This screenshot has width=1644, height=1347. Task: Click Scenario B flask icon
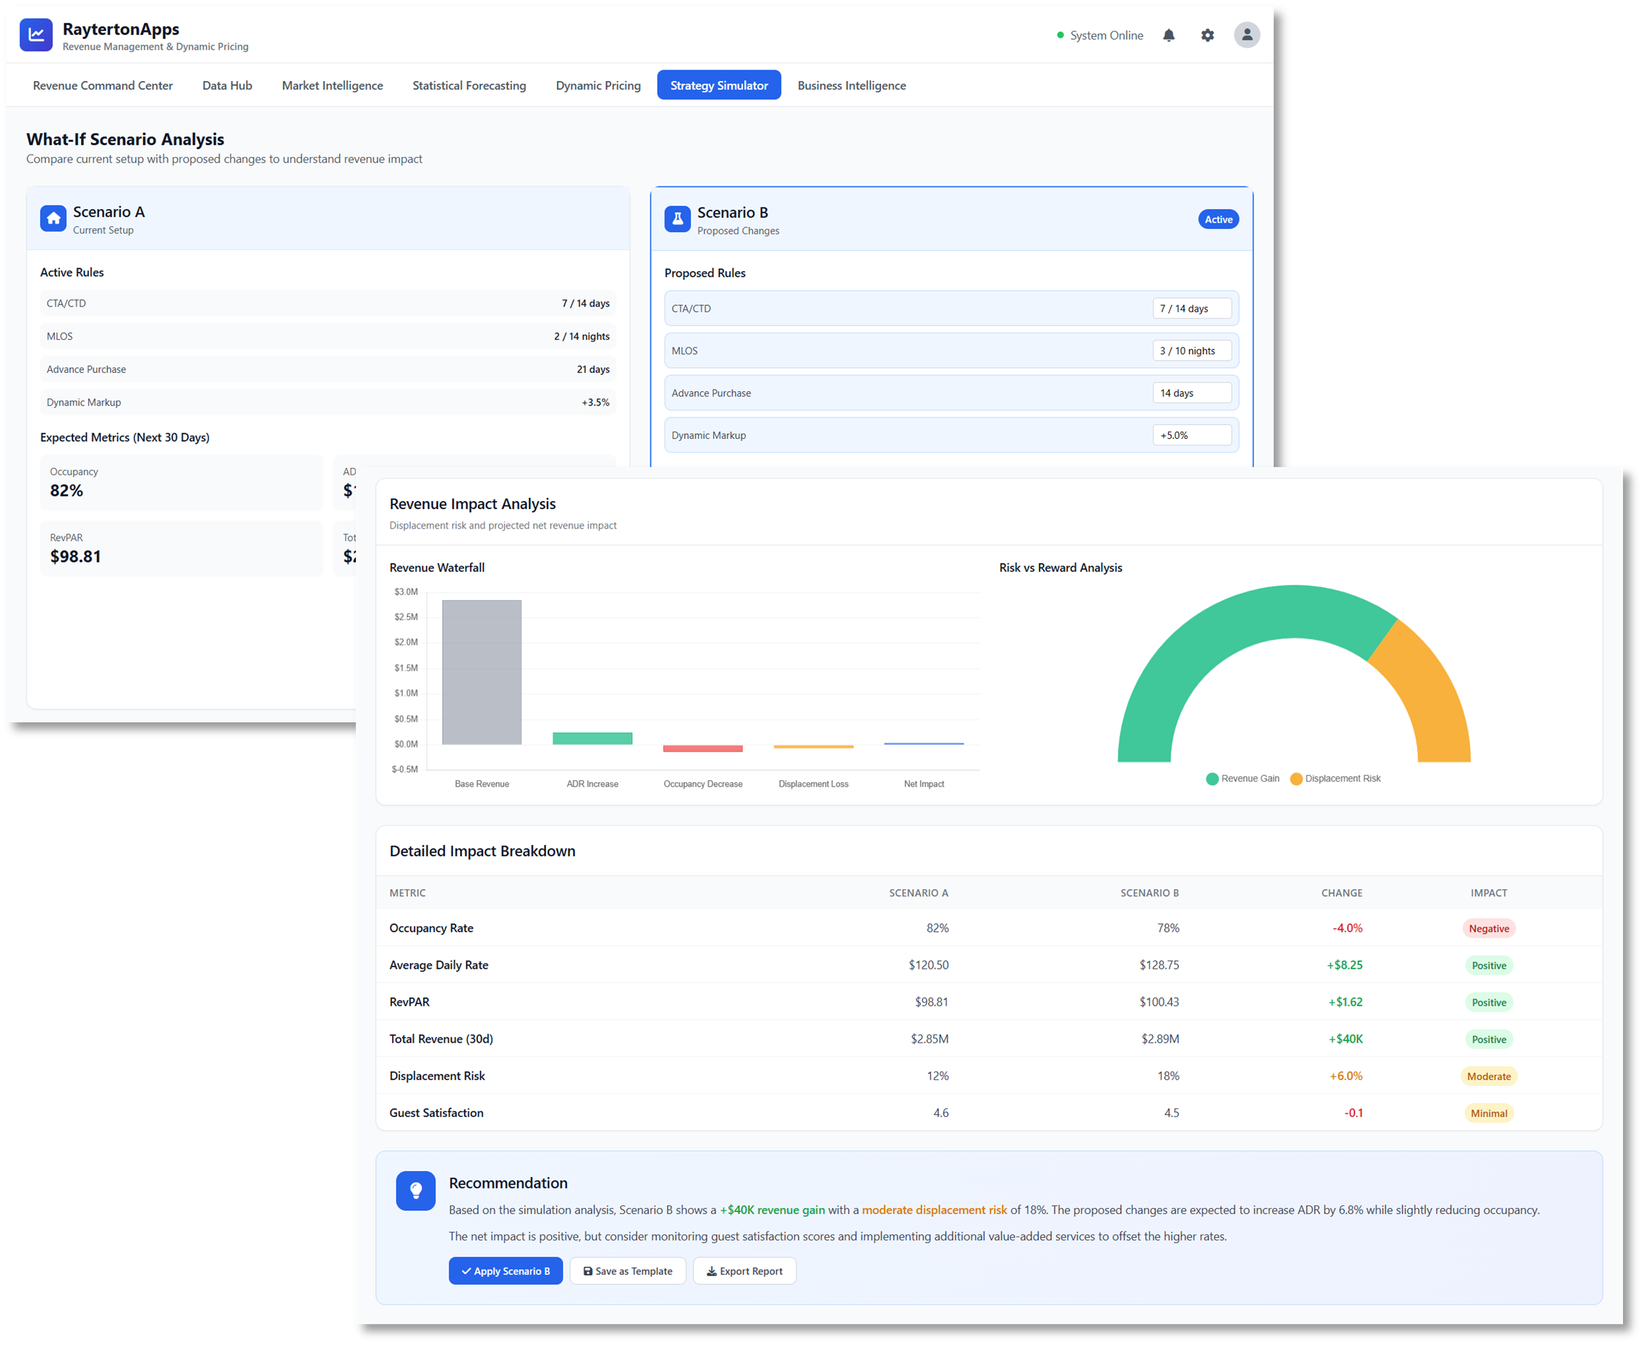click(677, 220)
